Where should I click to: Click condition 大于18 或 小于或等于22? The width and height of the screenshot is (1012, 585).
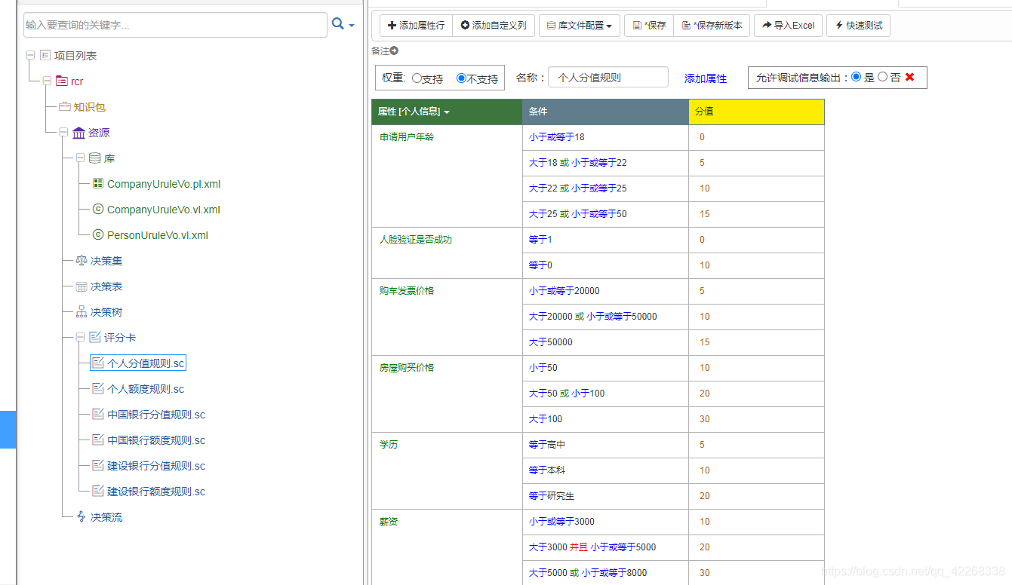click(x=578, y=163)
